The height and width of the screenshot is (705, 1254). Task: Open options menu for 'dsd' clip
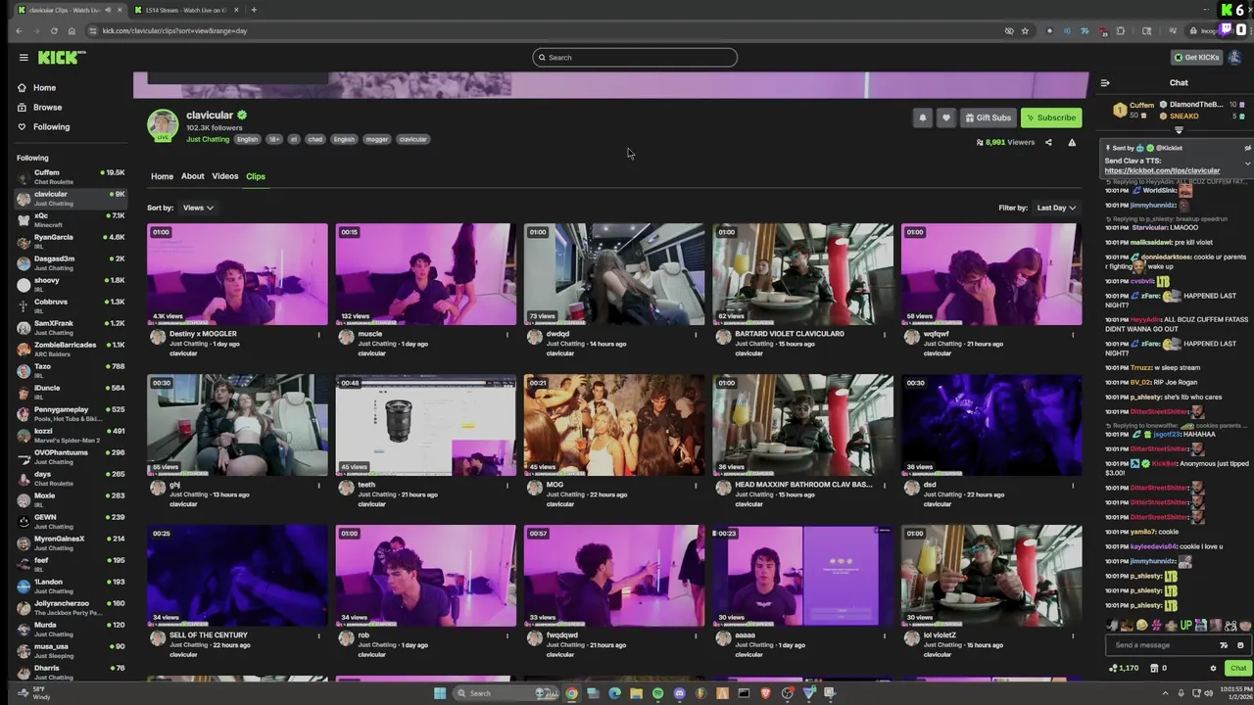1072,486
